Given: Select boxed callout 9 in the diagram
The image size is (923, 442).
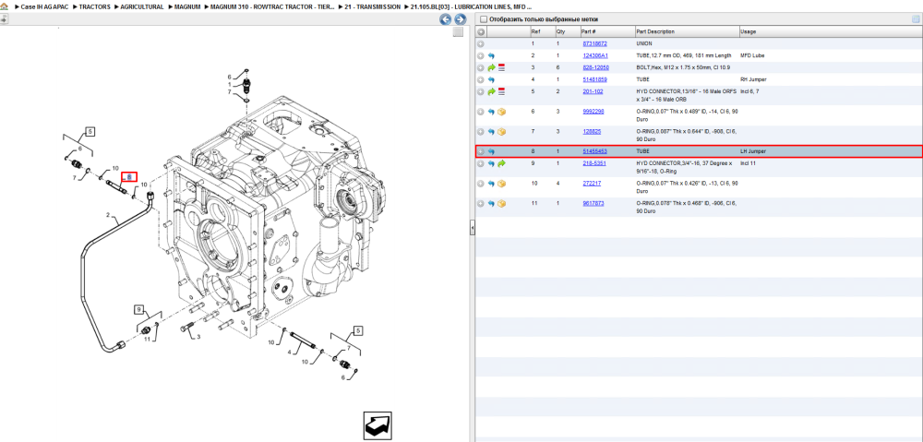Looking at the screenshot, I should point(139,309).
